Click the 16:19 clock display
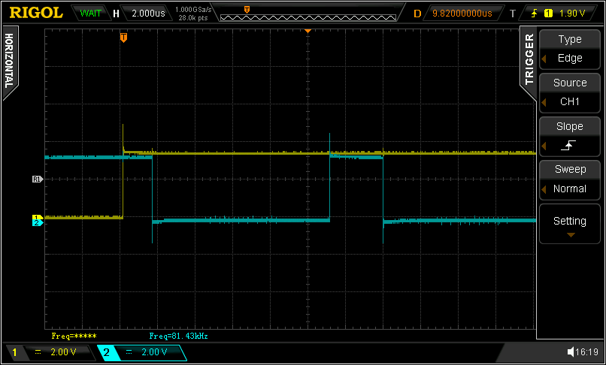The width and height of the screenshot is (606, 365). point(586,352)
